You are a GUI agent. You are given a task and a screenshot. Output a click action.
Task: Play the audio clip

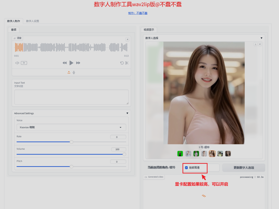tap(71, 63)
